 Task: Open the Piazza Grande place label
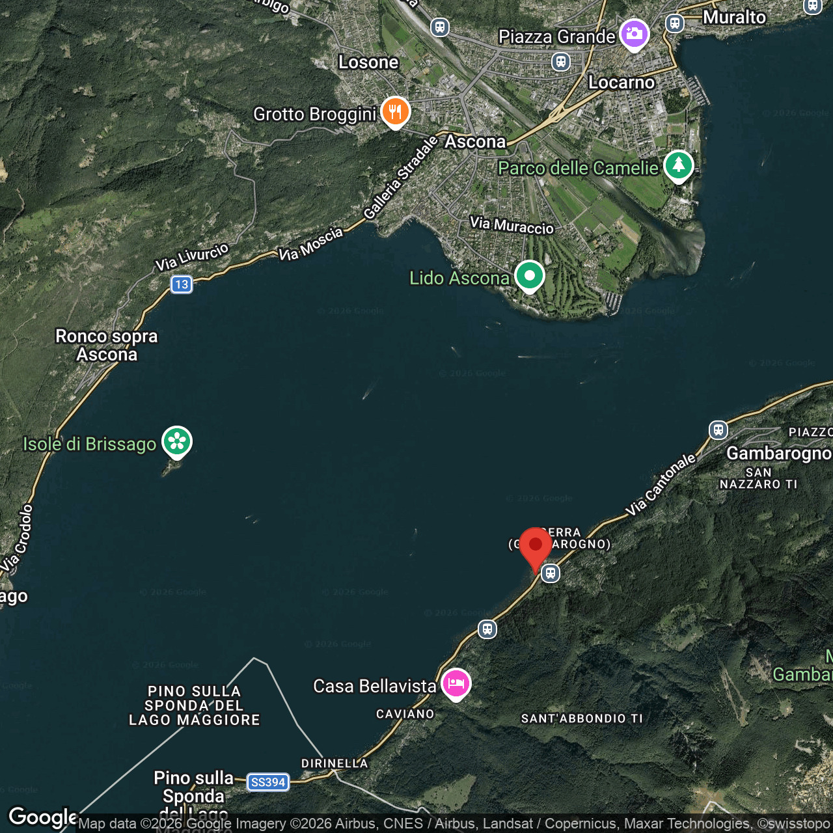pos(556,36)
